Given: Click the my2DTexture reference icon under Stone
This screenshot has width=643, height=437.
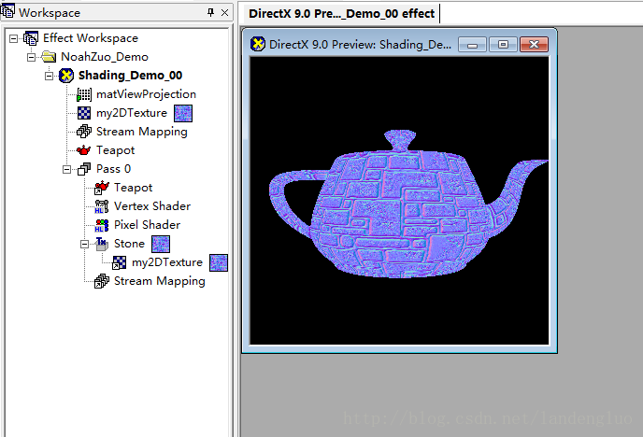Looking at the screenshot, I should (x=120, y=262).
